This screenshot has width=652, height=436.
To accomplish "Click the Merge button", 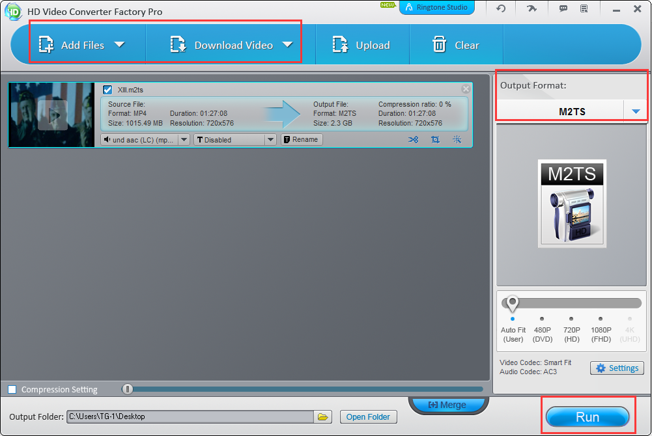I will [448, 405].
